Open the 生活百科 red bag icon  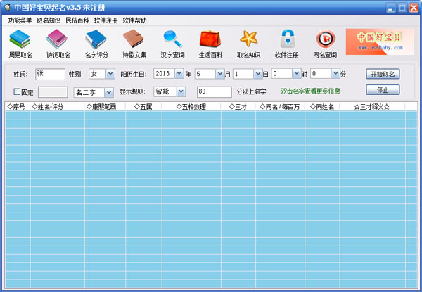[x=210, y=39]
